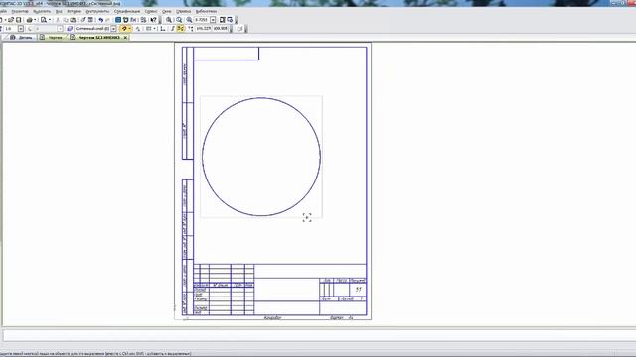Expand the zoom scale dropdown

[x=213, y=20]
